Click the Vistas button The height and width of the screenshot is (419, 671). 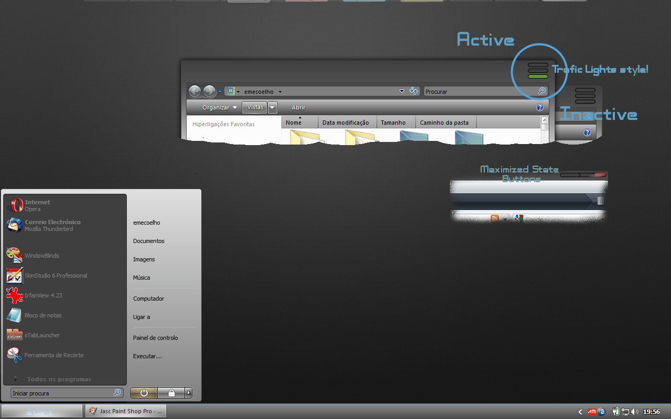click(255, 107)
